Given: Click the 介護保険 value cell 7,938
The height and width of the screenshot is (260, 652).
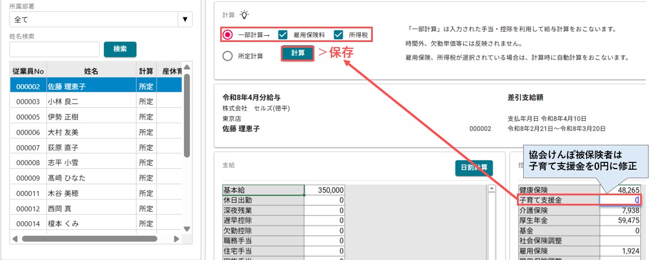Looking at the screenshot, I should [620, 210].
